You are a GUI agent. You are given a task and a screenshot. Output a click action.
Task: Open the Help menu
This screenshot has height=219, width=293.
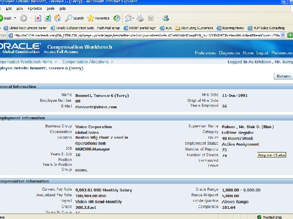[x=62, y=9]
